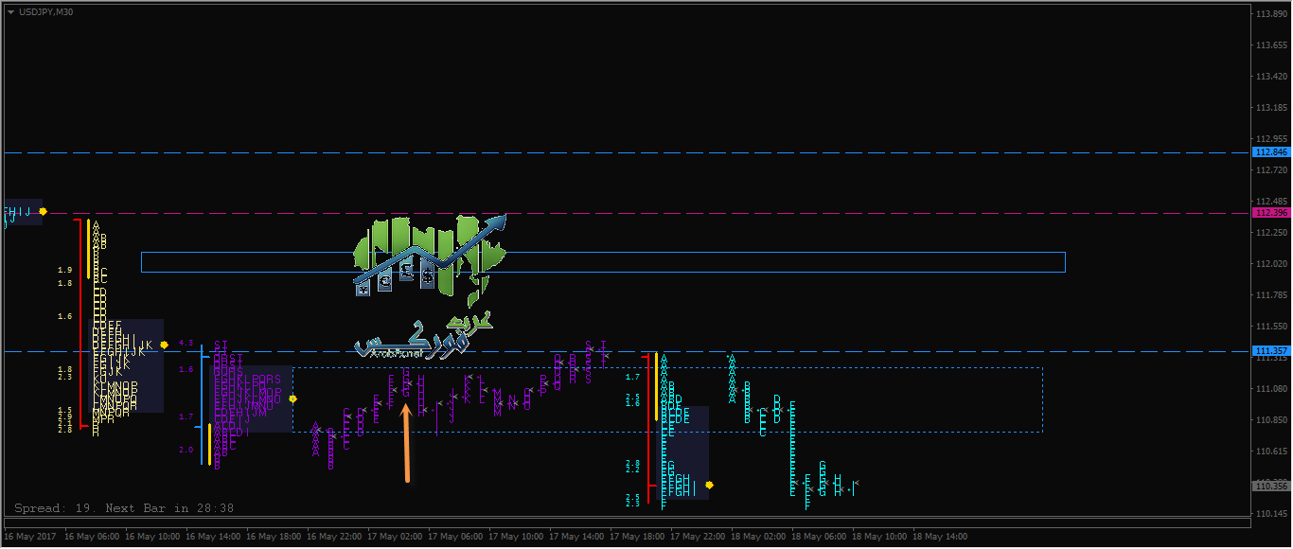Click the purple 4.3 ratio value
The width and height of the screenshot is (1293, 549).
click(x=186, y=343)
